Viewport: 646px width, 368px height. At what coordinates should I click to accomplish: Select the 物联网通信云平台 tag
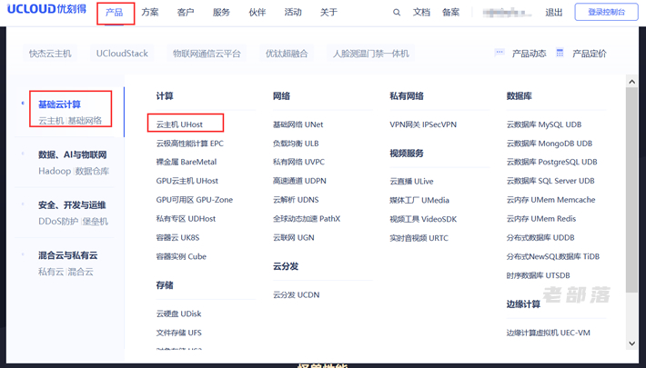[x=207, y=54]
